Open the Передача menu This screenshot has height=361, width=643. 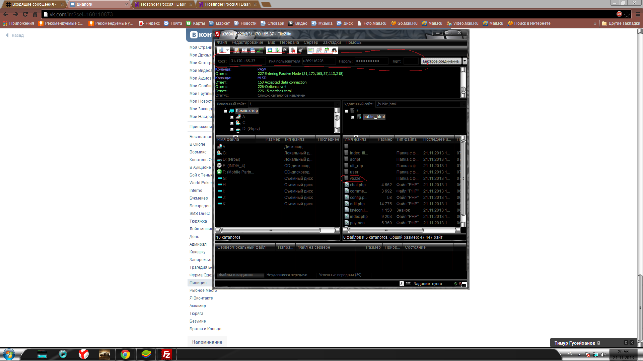pos(289,42)
